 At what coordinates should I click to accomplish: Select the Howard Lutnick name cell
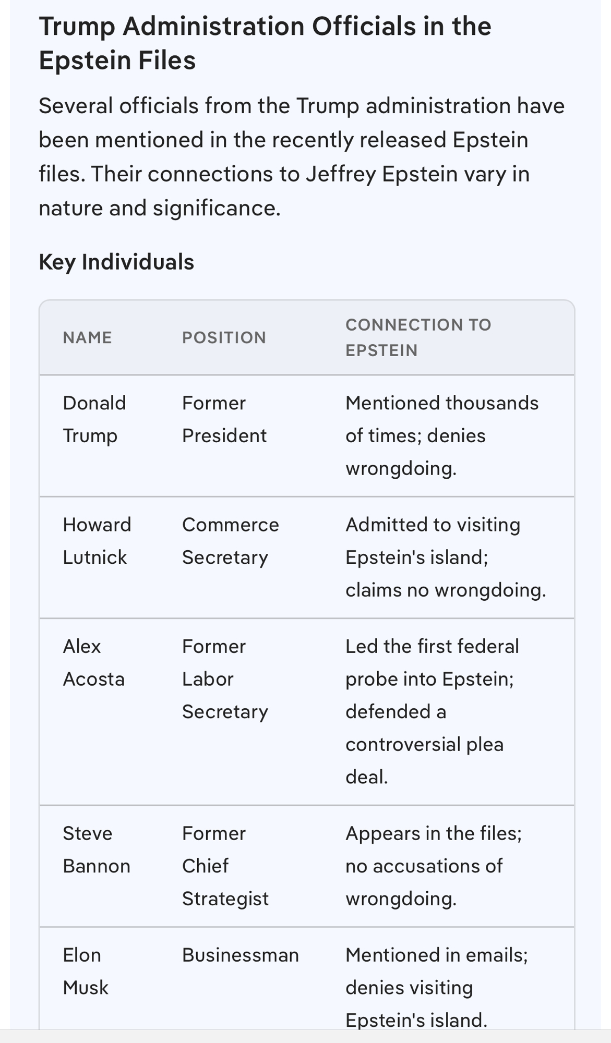click(x=97, y=541)
